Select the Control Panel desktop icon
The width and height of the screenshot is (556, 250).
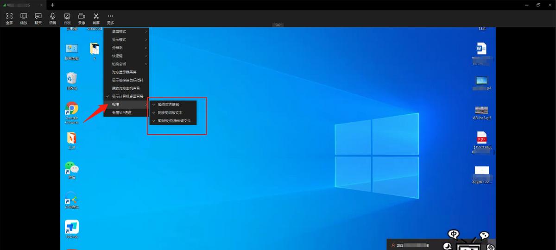(x=72, y=51)
